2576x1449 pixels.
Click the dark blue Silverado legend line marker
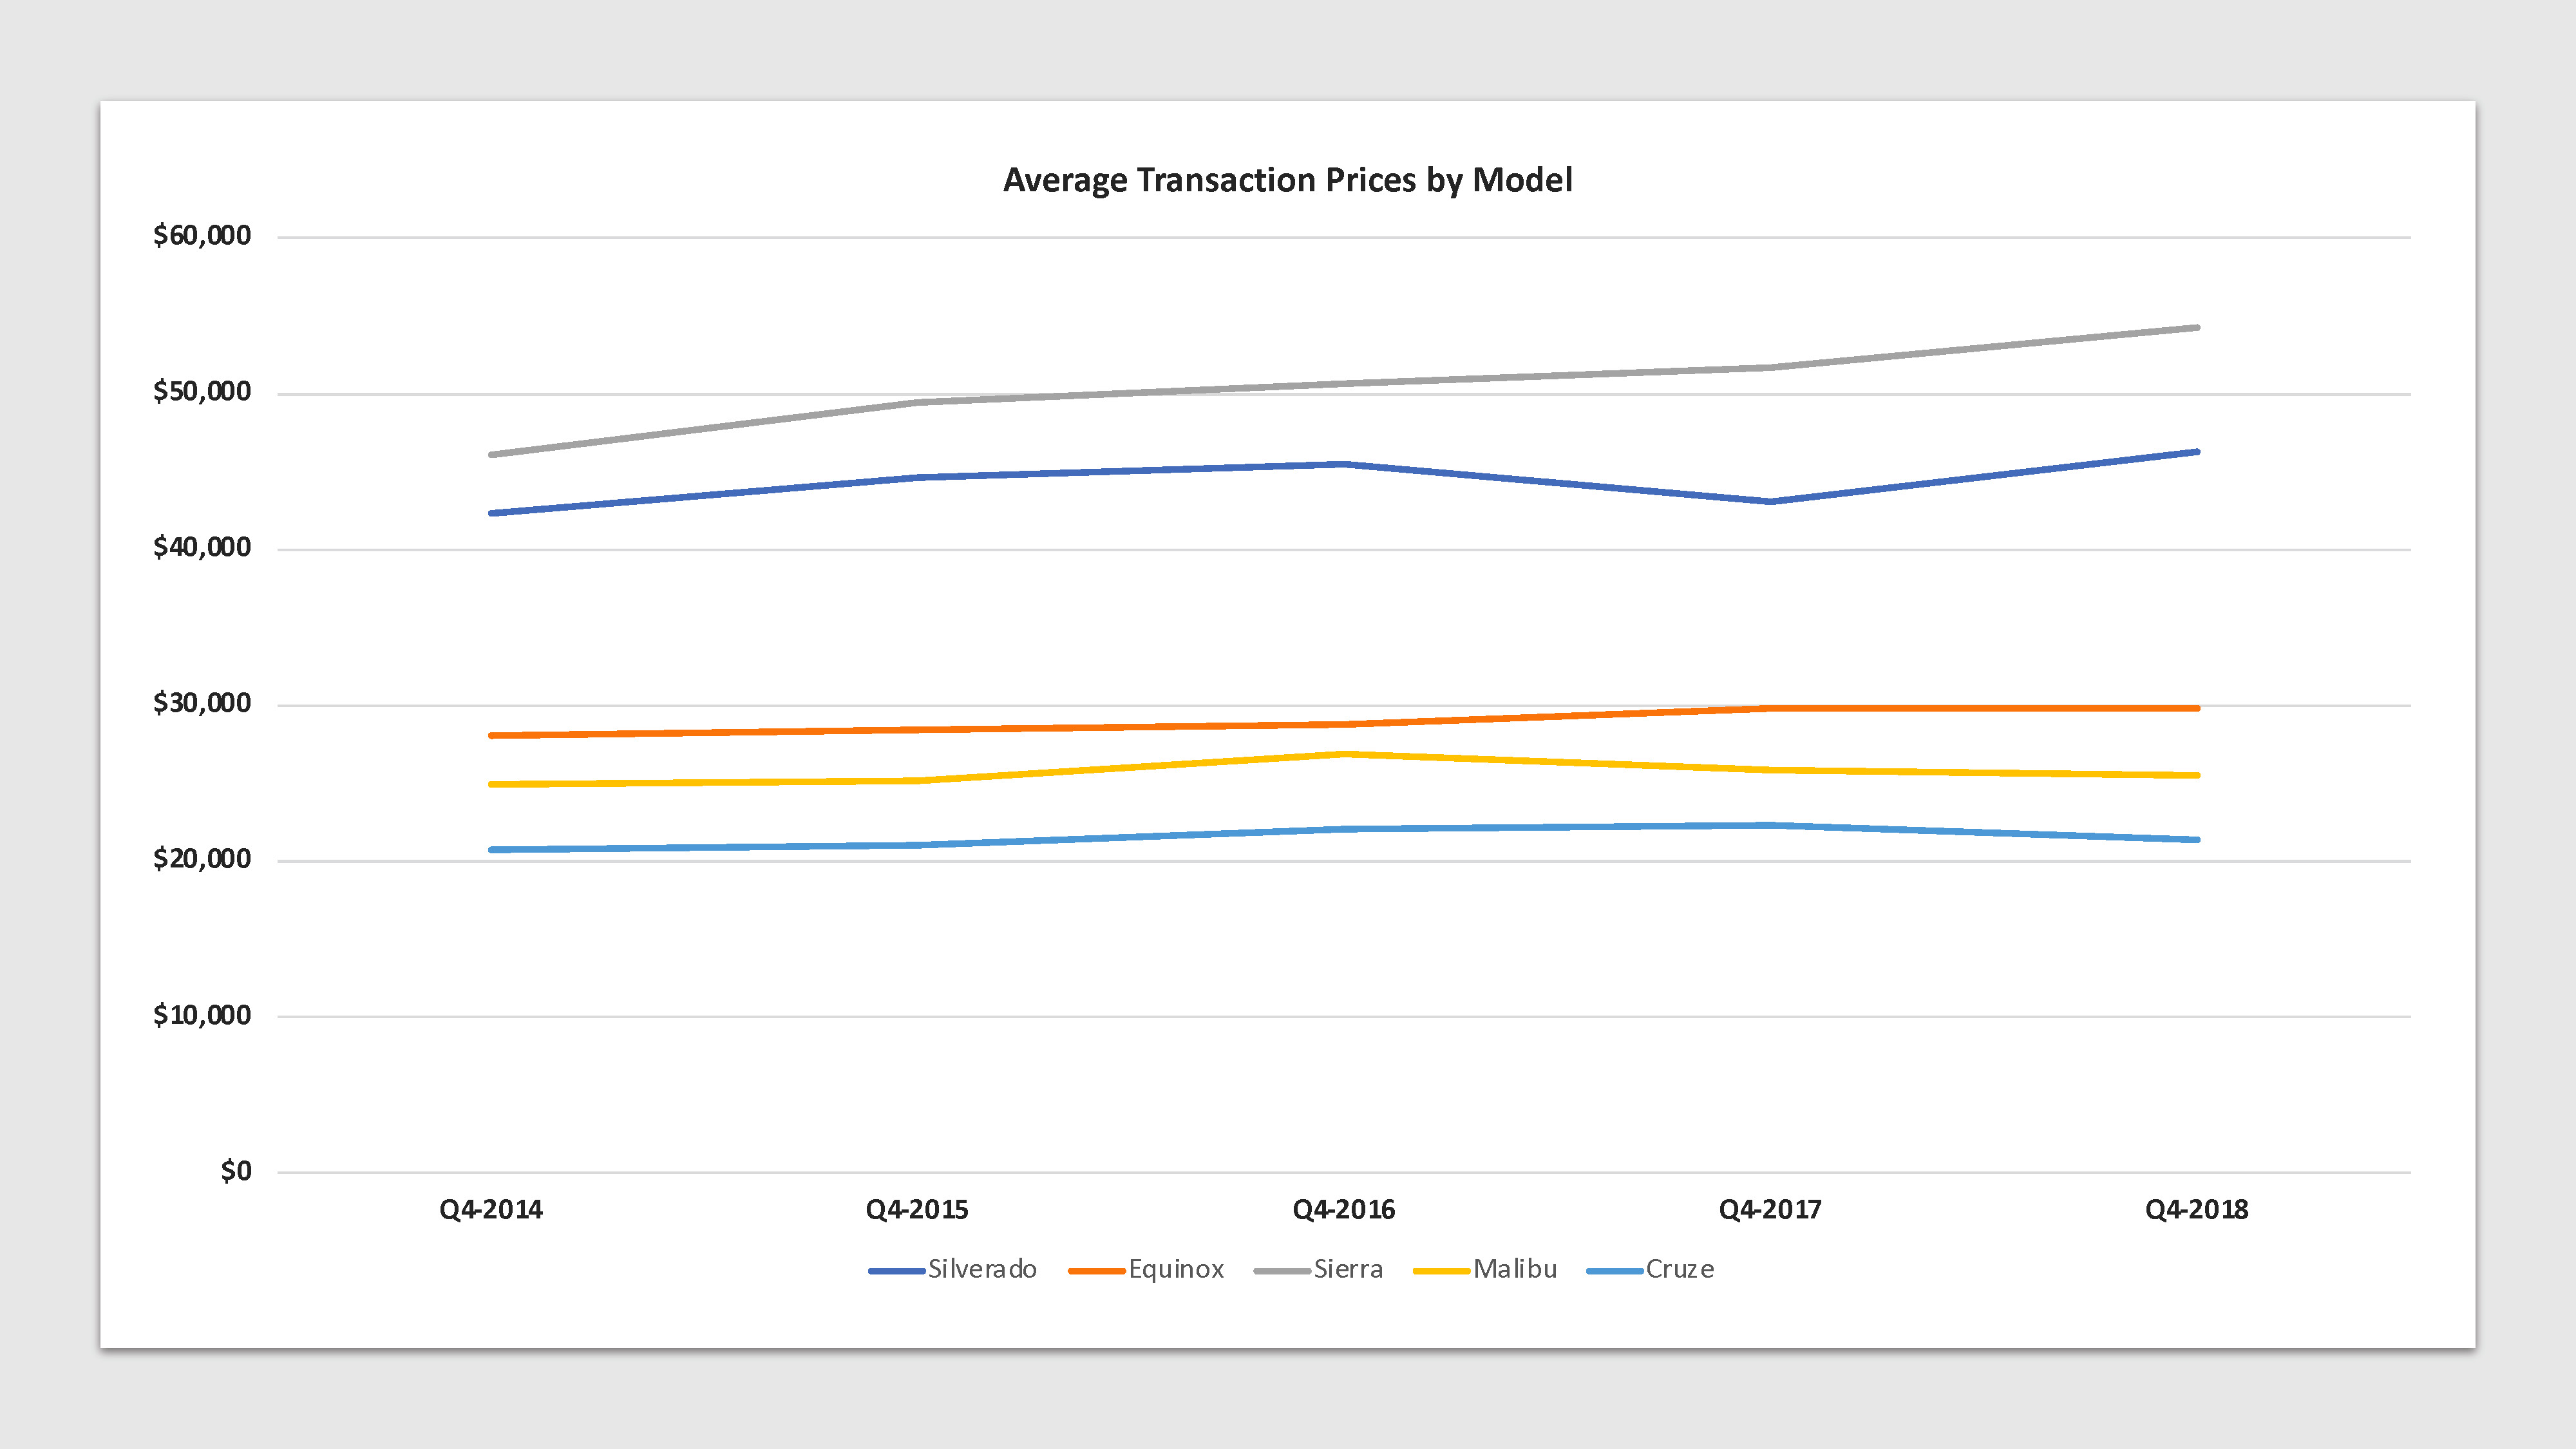pyautogui.click(x=896, y=1271)
